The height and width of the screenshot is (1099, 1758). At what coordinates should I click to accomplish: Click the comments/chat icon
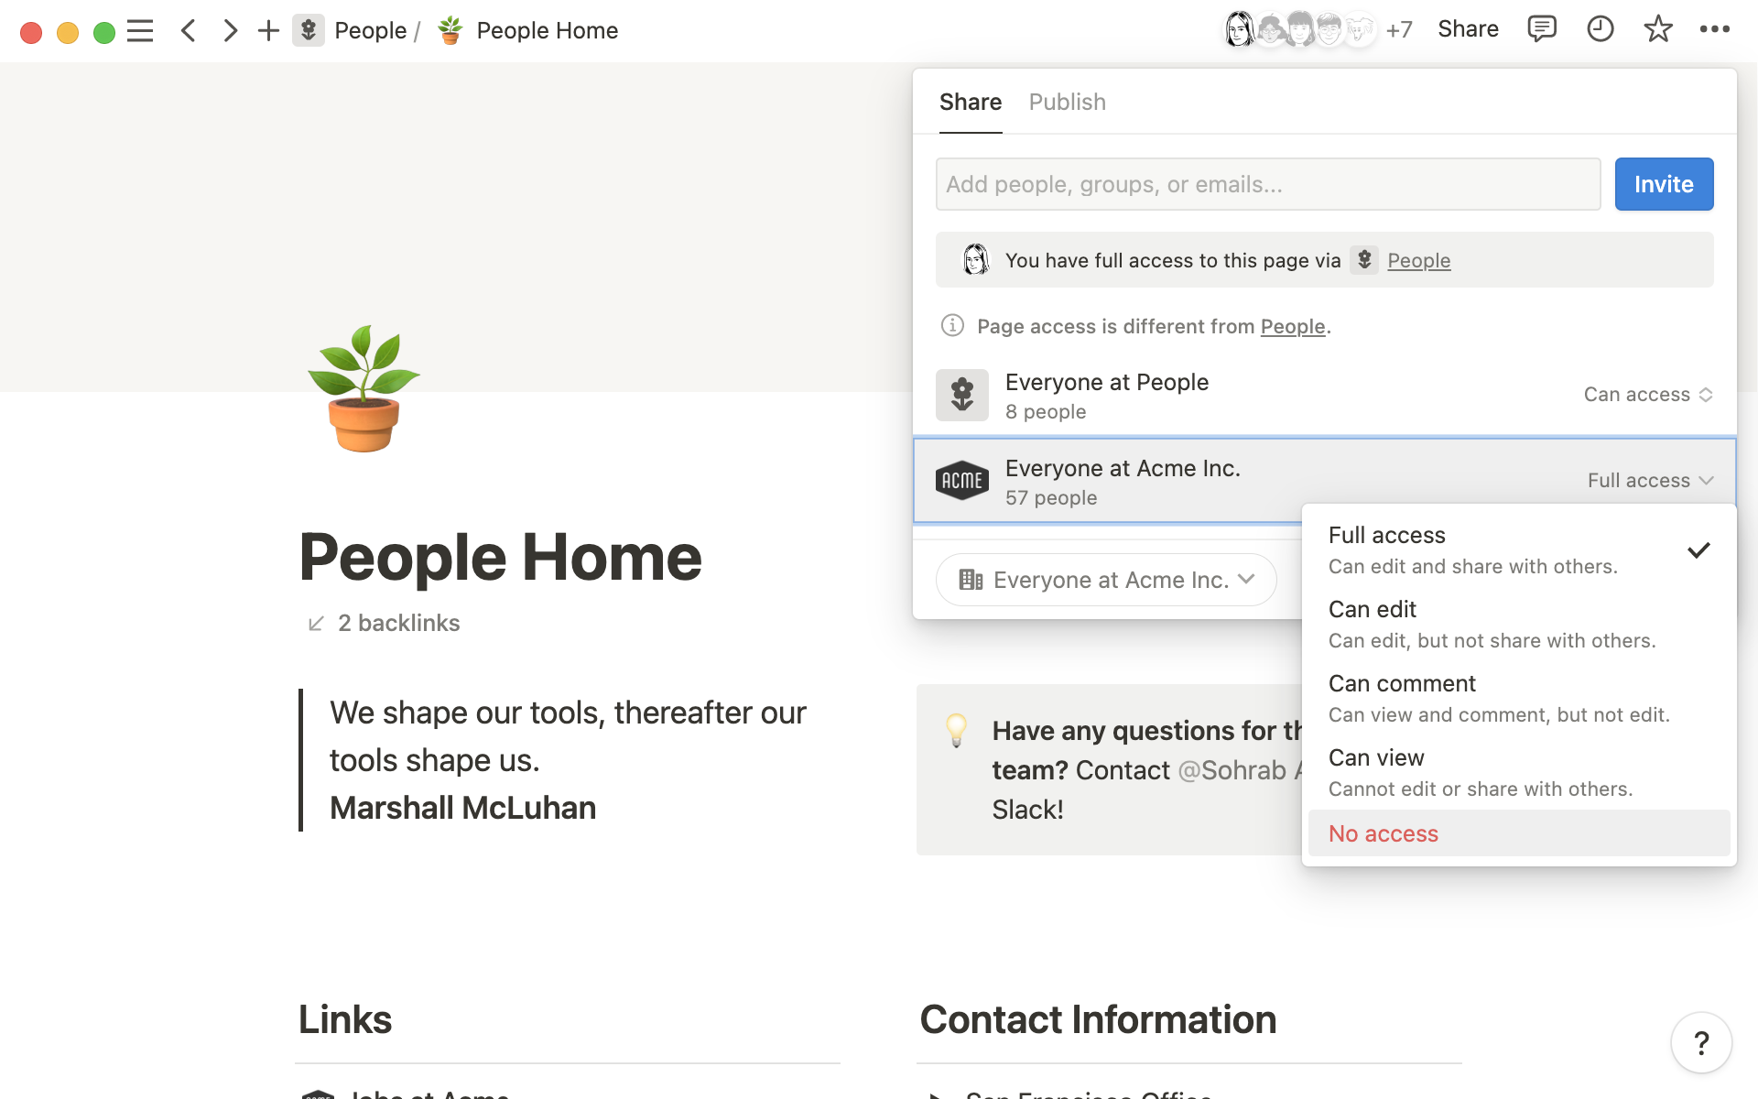pos(1542,29)
